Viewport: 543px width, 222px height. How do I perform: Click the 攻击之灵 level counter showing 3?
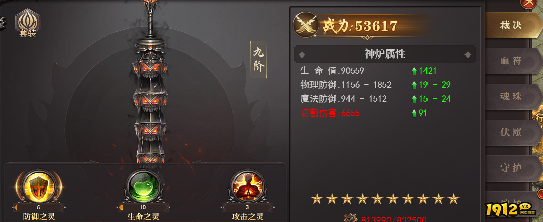click(247, 208)
